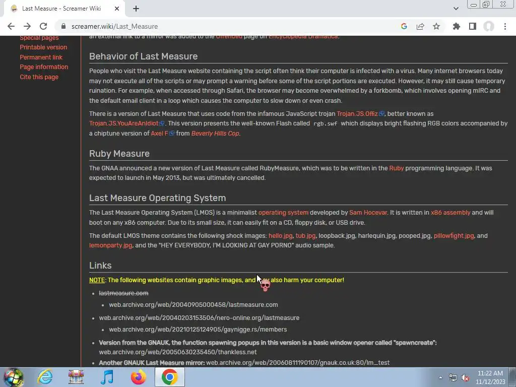Open the x86 assembly link
The image size is (516, 387).
(x=450, y=213)
